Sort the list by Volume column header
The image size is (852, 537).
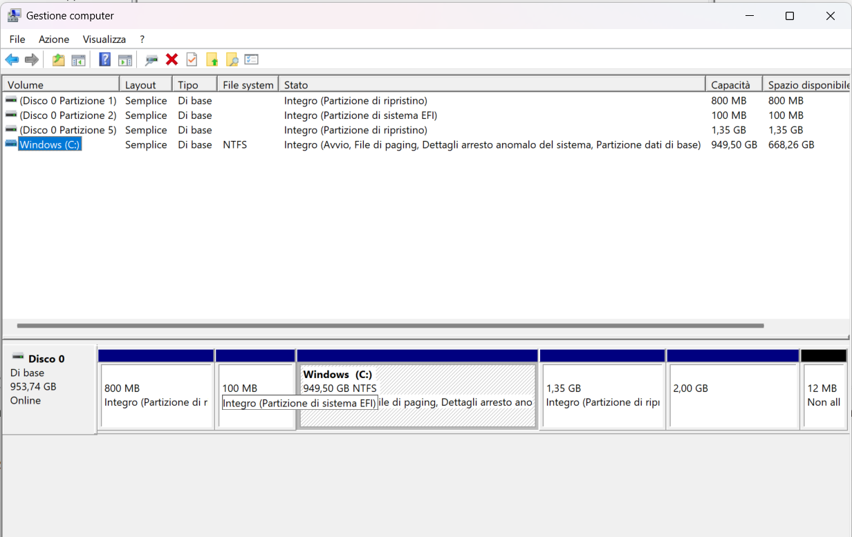(61, 84)
